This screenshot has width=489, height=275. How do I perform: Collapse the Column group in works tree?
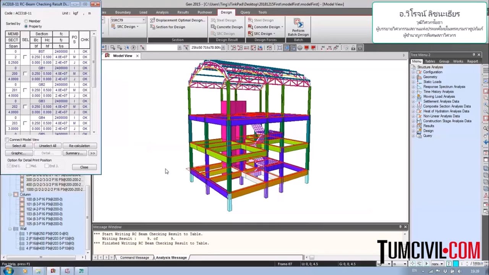(x=10, y=194)
